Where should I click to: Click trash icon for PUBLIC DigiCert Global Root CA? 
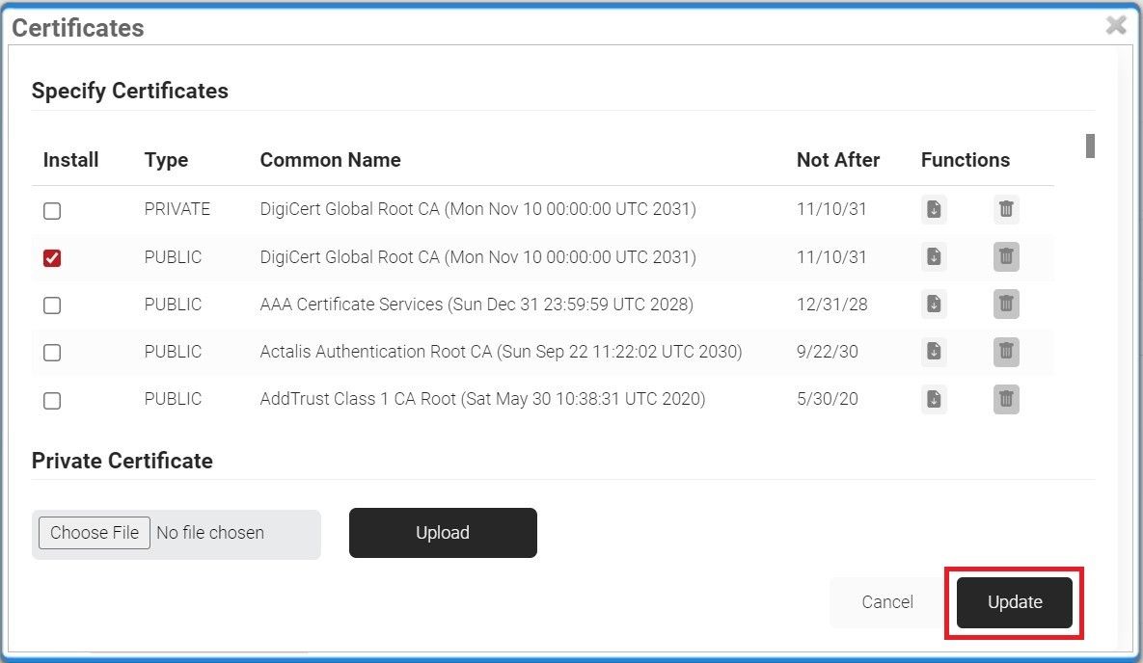tap(1006, 257)
